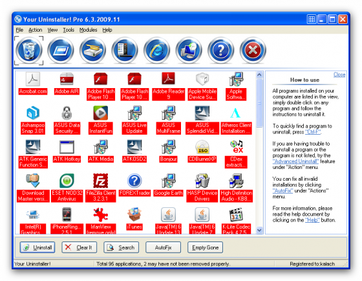The width and height of the screenshot is (362, 281).
Task: Open the Internet Explorer toolbar icon
Action: coord(156,51)
